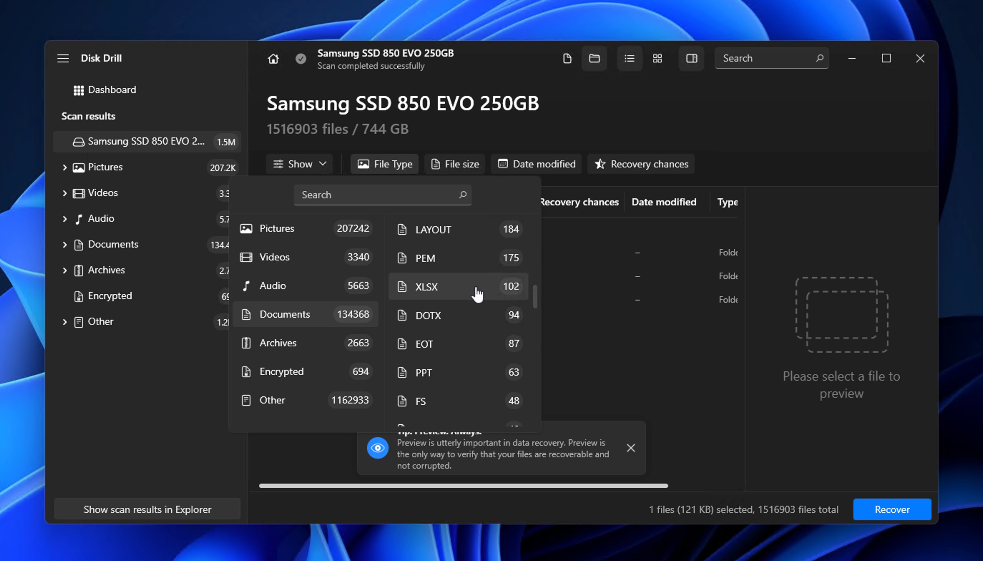Image resolution: width=983 pixels, height=561 pixels.
Task: Open Date modified filter
Action: coord(536,164)
